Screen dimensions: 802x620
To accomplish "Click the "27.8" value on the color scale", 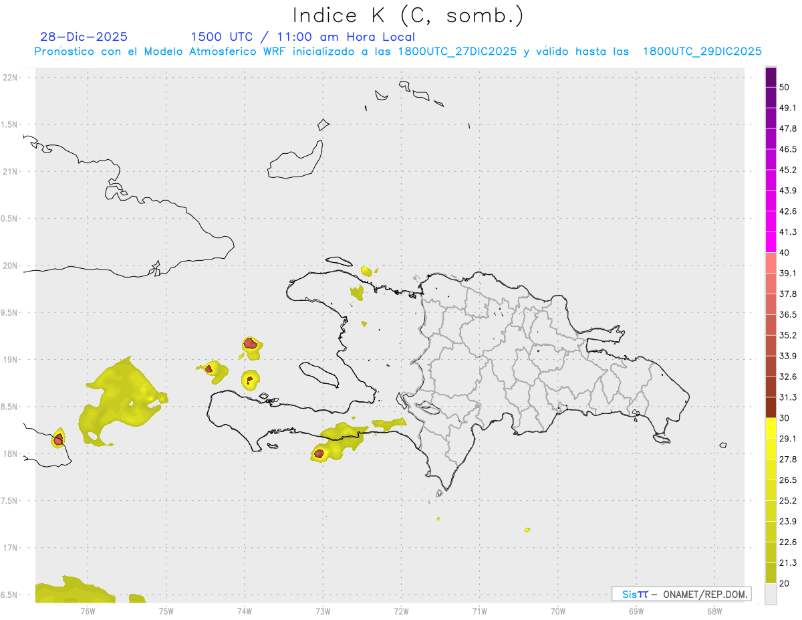I will click(788, 459).
